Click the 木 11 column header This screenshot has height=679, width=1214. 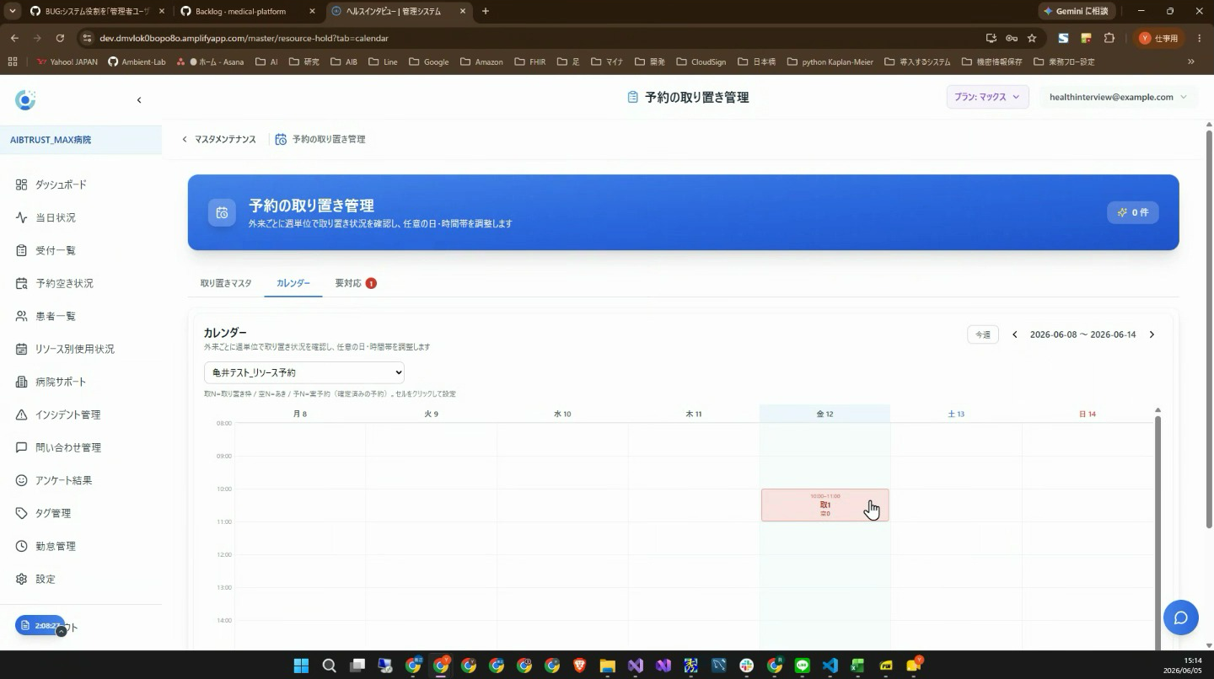(694, 414)
